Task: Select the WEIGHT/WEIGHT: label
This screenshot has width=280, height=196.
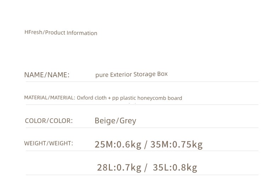Action: pos(49,143)
